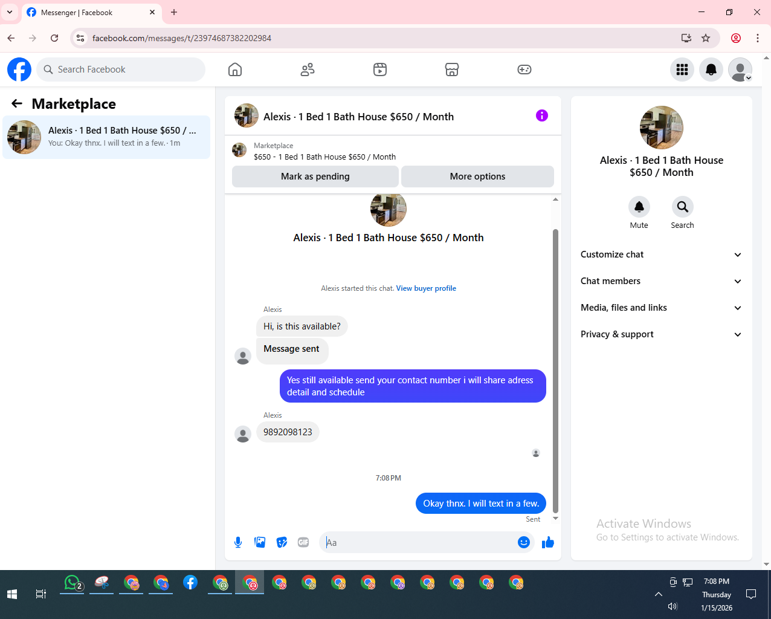
Task: Expand the Media, files and links section
Action: point(661,308)
